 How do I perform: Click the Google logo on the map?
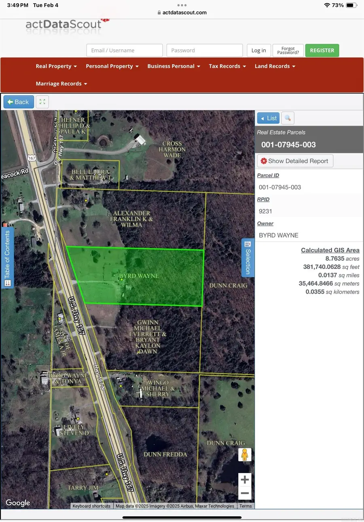click(x=17, y=503)
